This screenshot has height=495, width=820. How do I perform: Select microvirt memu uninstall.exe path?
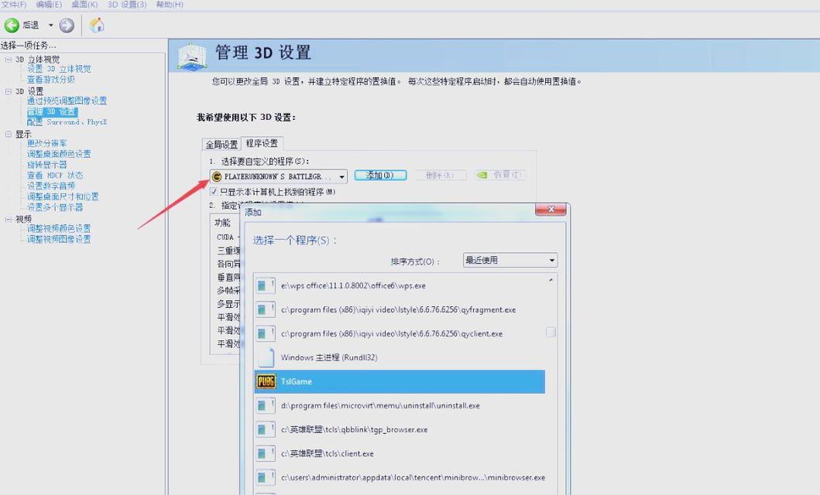coord(380,406)
